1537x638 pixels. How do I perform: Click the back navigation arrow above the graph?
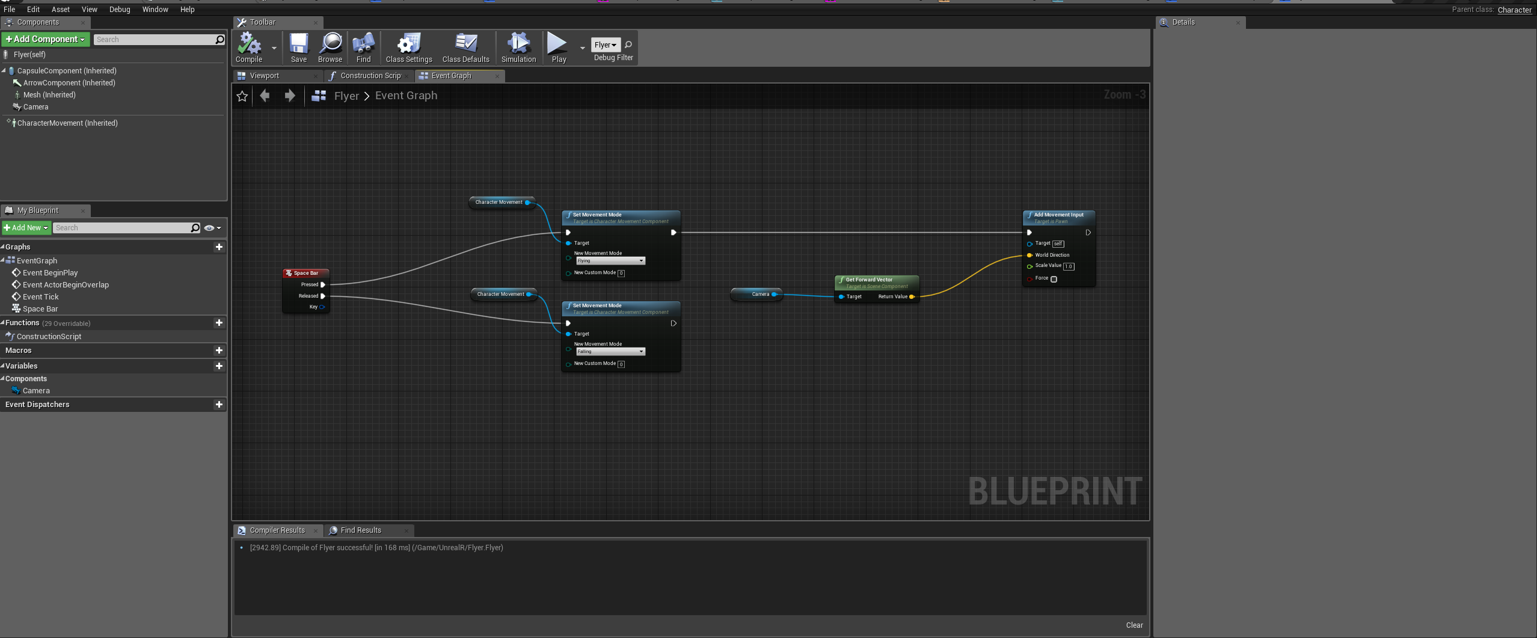pos(265,96)
